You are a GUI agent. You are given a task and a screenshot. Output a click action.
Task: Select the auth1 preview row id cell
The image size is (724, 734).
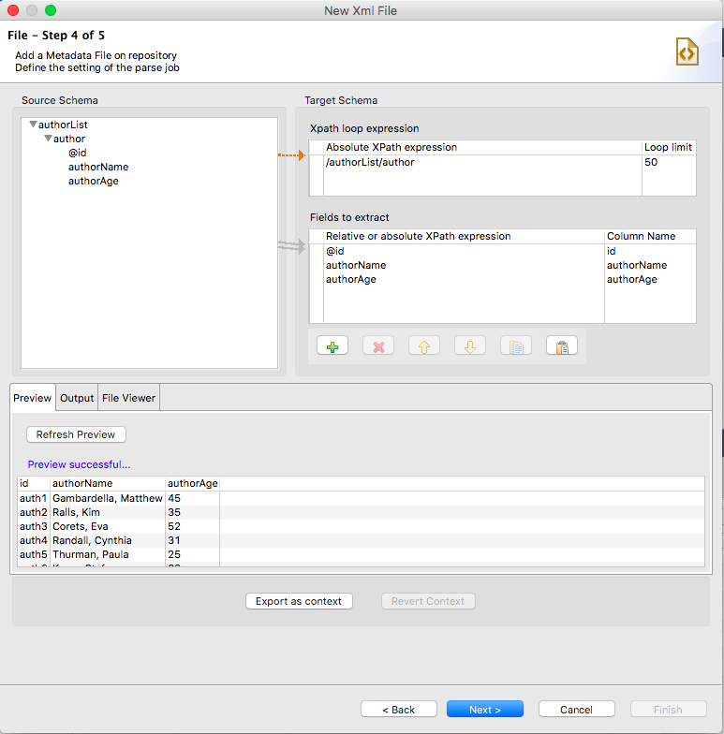pyautogui.click(x=34, y=498)
